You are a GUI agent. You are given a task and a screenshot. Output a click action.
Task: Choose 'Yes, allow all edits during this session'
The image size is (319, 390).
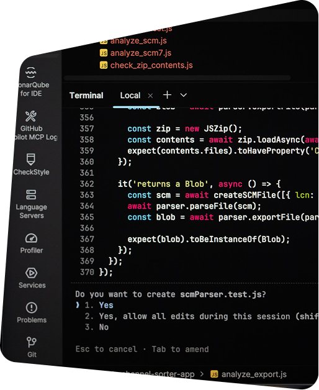pyautogui.click(x=202, y=316)
